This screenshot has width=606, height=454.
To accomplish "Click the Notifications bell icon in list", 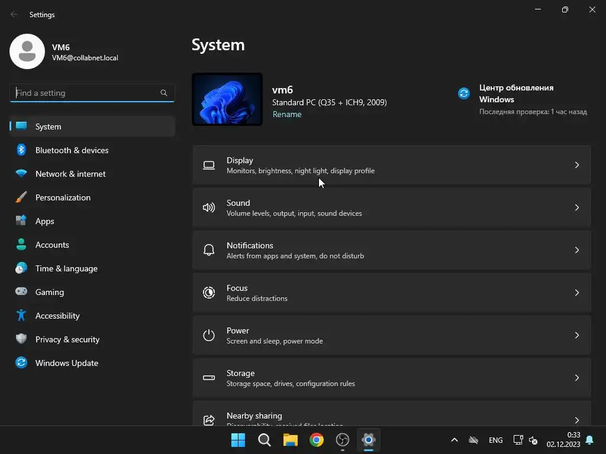I will pos(209,250).
